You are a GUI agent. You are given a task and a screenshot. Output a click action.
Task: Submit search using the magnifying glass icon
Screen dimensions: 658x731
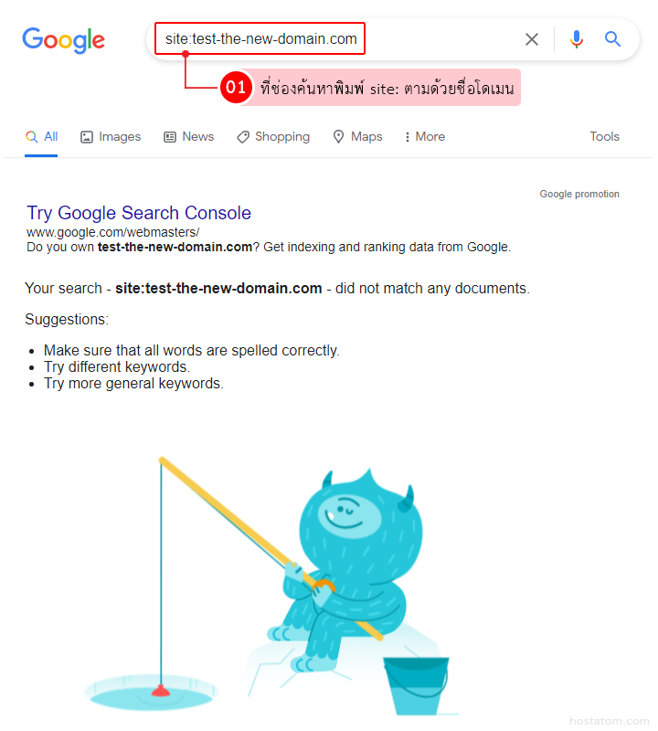[x=612, y=39]
